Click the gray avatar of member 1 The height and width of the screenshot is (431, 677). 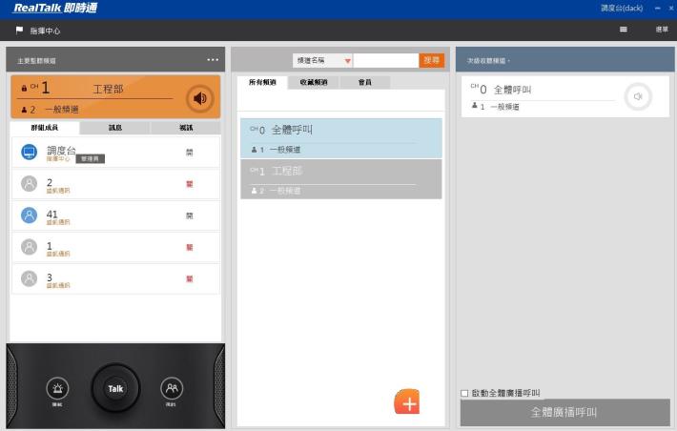pyautogui.click(x=29, y=247)
